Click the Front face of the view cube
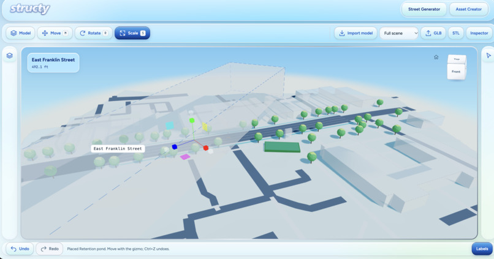 tap(456, 72)
